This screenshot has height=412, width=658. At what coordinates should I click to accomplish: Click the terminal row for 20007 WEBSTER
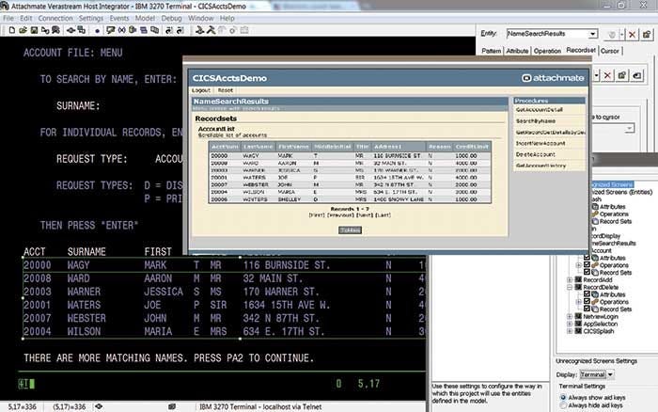point(224,318)
